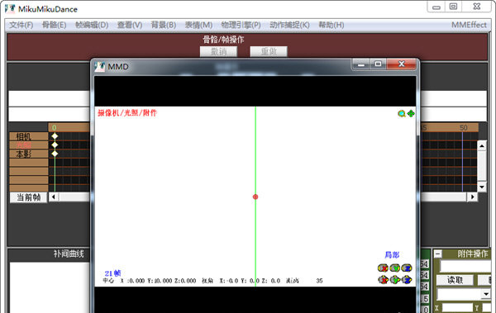This screenshot has width=496, height=313.
Task: Open the MMEffect menu
Action: (469, 25)
